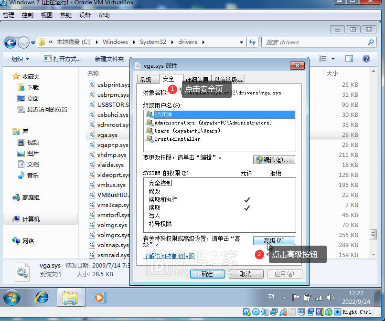Launch Internet Explorer from taskbar
The width and height of the screenshot is (385, 321).
point(42,298)
